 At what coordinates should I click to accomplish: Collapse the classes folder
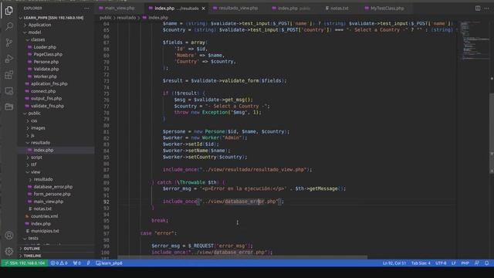pos(38,39)
